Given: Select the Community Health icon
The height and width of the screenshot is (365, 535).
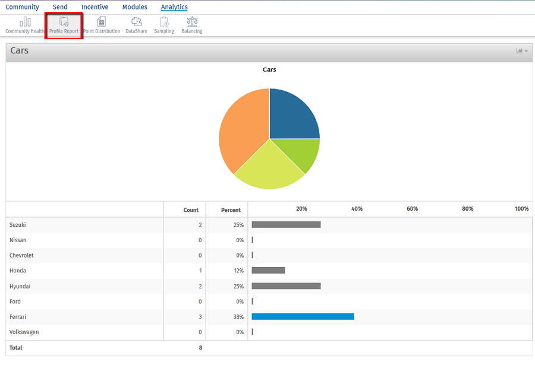Looking at the screenshot, I should [x=24, y=21].
